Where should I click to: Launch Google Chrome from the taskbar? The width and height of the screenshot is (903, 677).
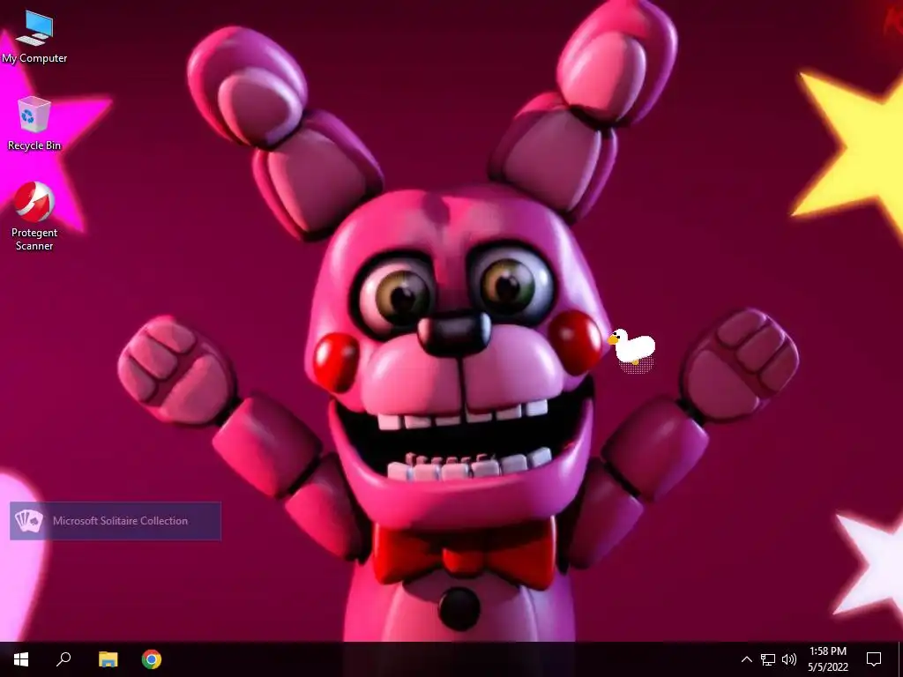coord(152,659)
